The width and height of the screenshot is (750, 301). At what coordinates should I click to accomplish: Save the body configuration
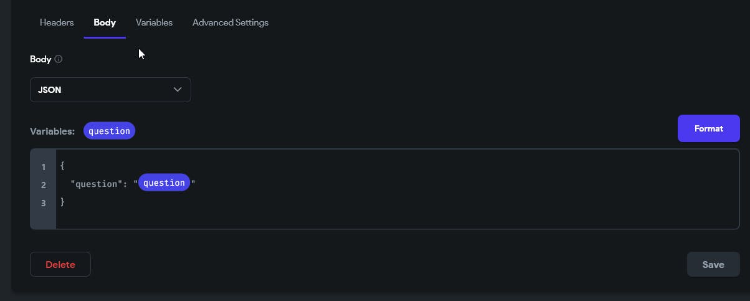713,264
